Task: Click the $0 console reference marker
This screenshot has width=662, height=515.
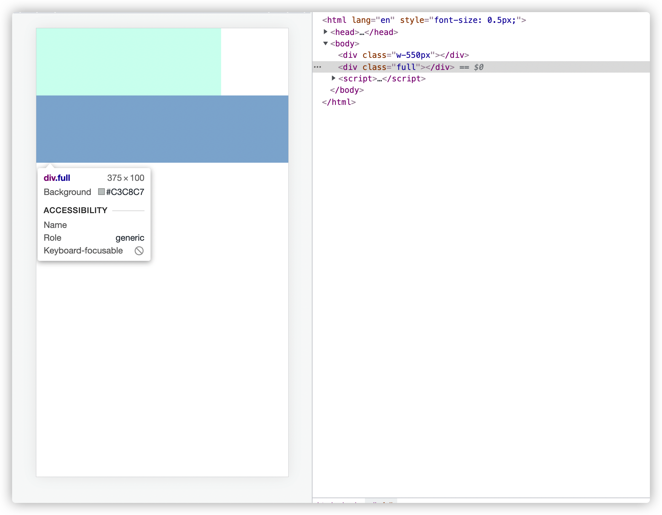Action: click(x=478, y=67)
